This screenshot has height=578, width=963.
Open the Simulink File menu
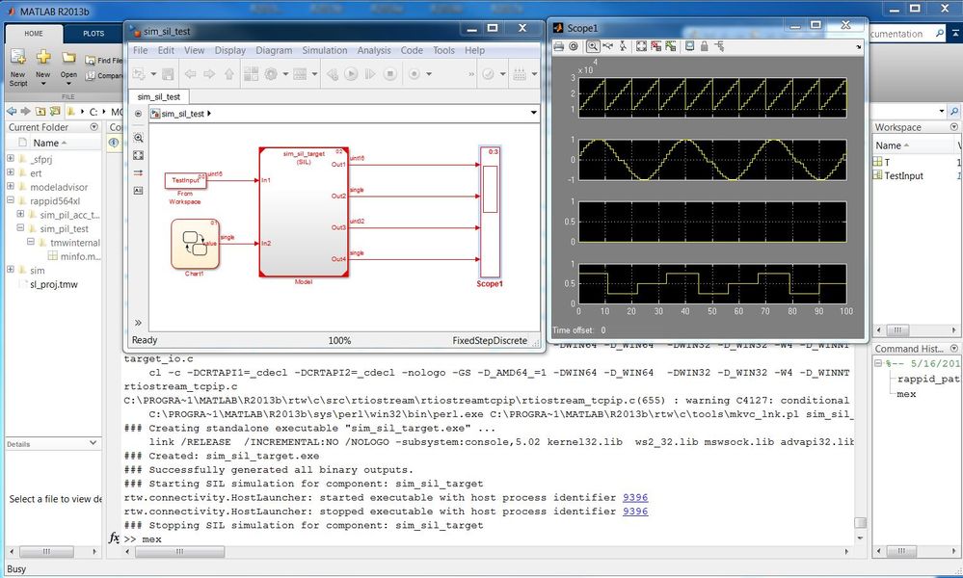[140, 50]
